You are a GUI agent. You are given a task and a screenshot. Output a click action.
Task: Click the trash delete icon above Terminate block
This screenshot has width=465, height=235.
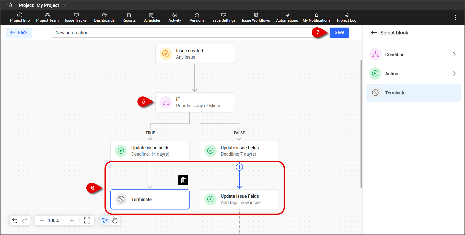pos(183,180)
